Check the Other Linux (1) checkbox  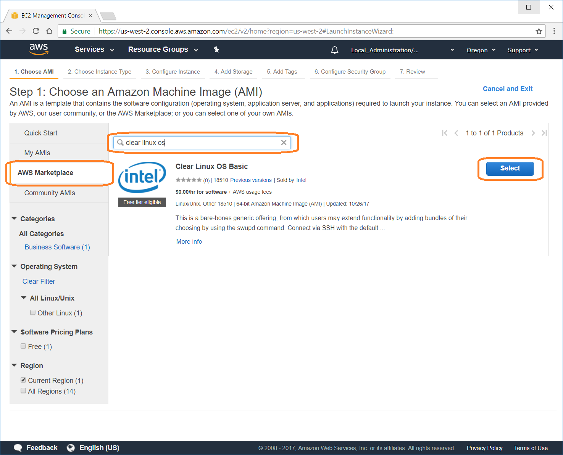coord(33,313)
